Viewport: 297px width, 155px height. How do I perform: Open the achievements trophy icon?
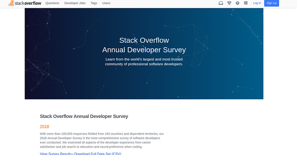click(x=229, y=3)
